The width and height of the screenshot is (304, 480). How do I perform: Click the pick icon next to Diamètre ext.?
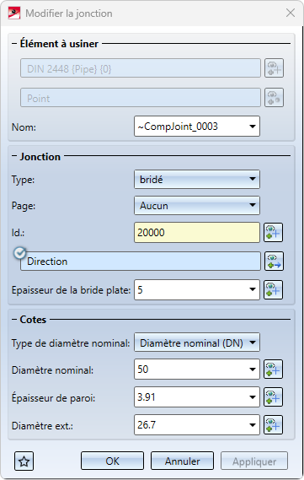273,425
